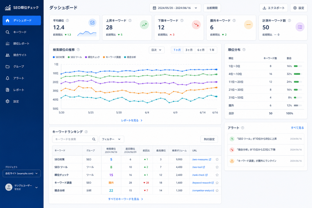Click the help icon next to 上昇キーワード
The width and height of the screenshot is (312, 208).
(130, 21)
